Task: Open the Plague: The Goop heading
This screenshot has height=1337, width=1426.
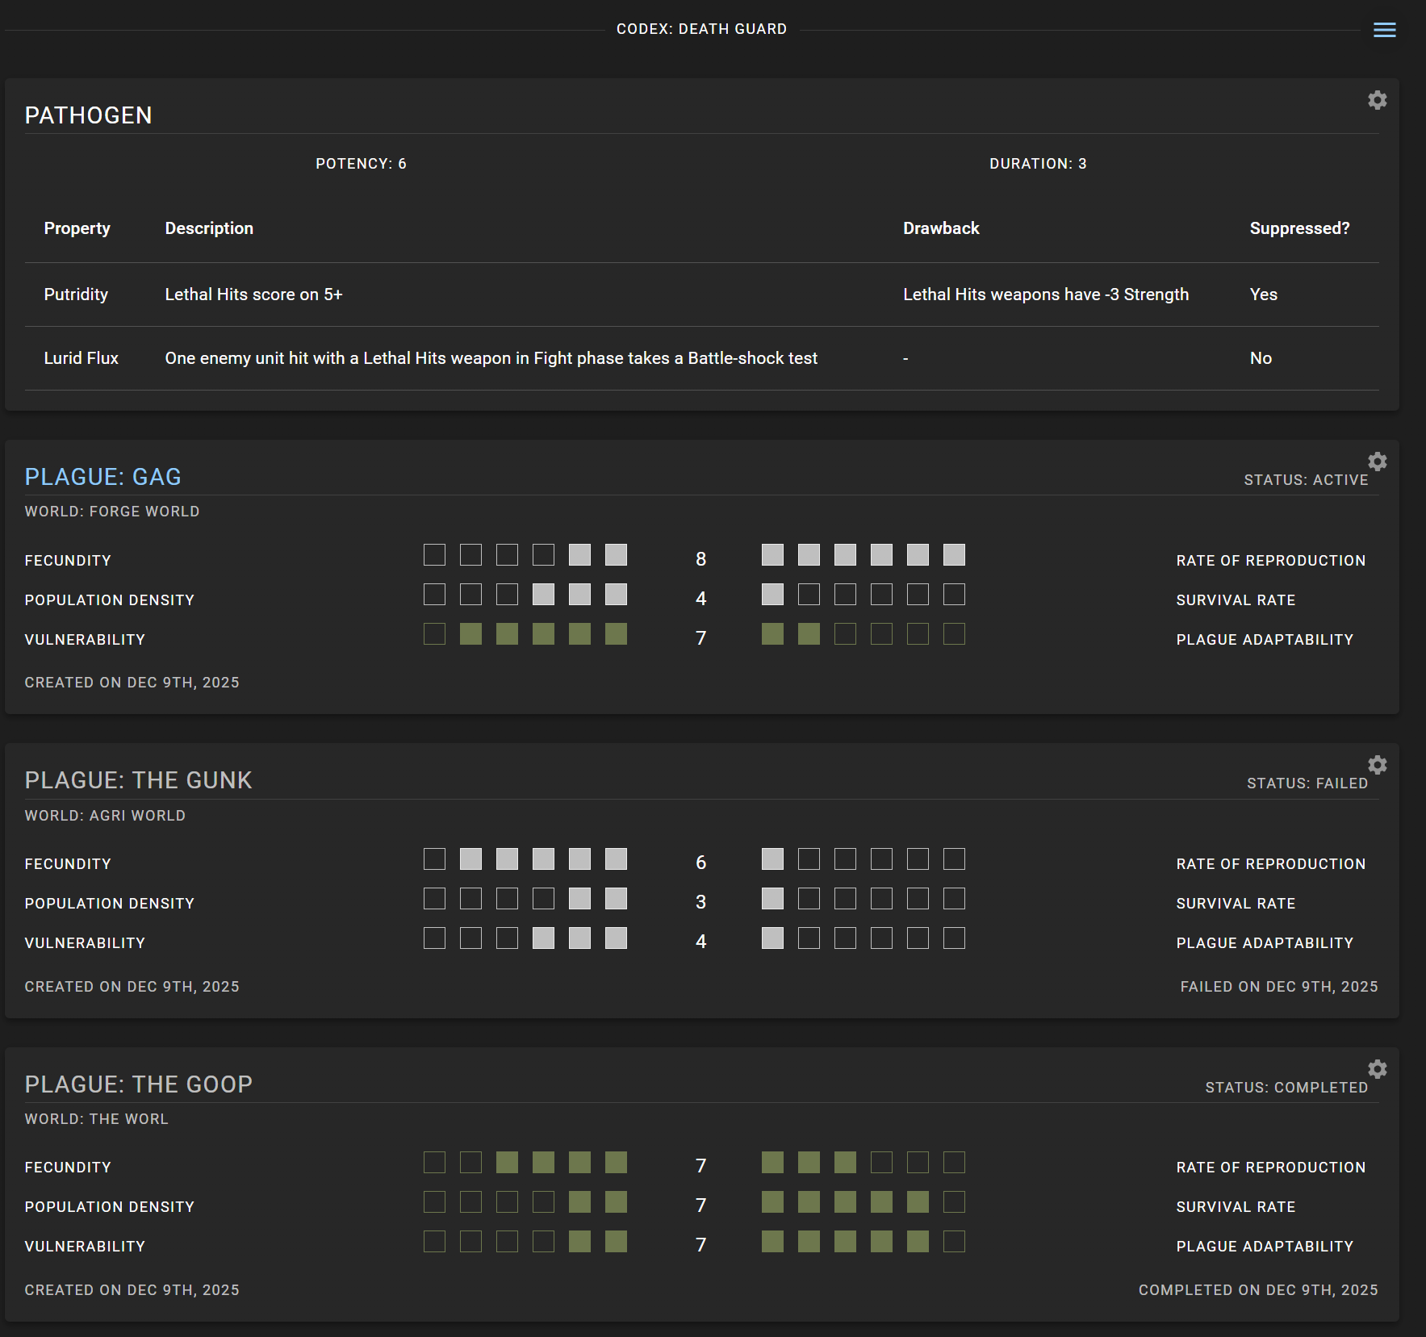Action: [139, 1084]
